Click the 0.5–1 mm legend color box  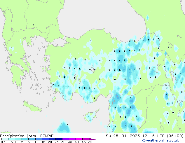point(12,139)
